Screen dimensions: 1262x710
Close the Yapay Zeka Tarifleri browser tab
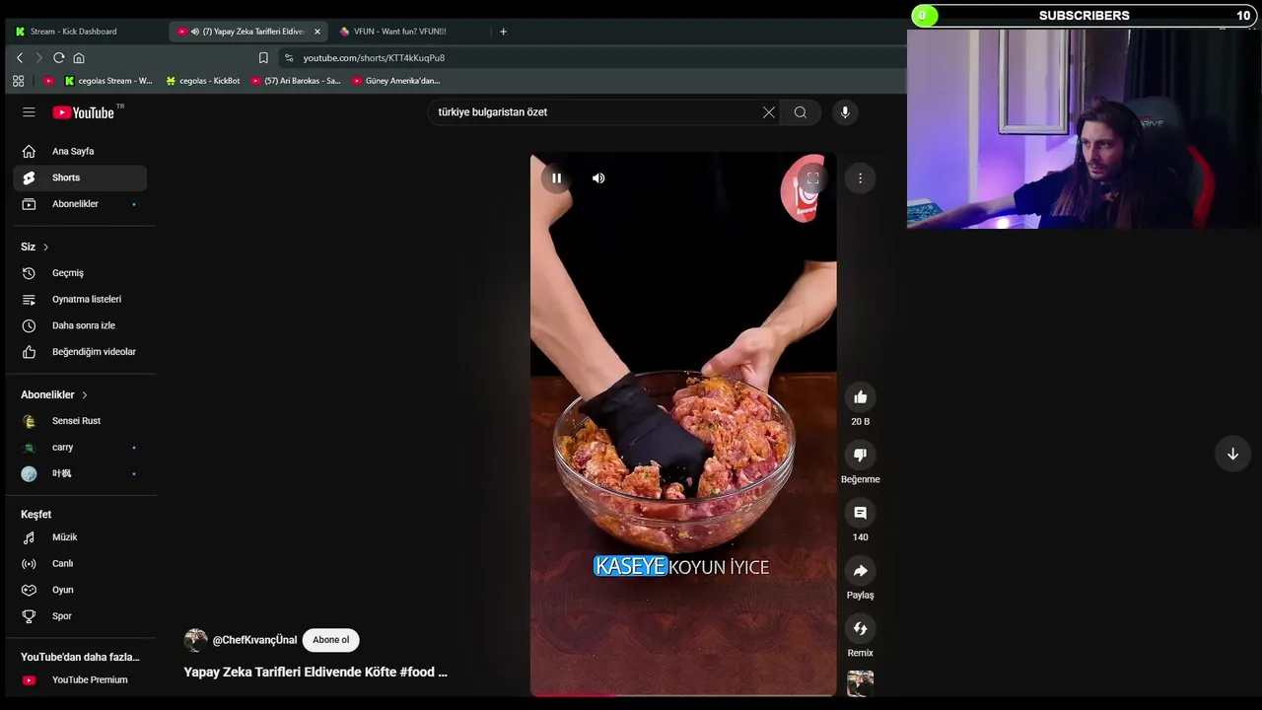316,32
